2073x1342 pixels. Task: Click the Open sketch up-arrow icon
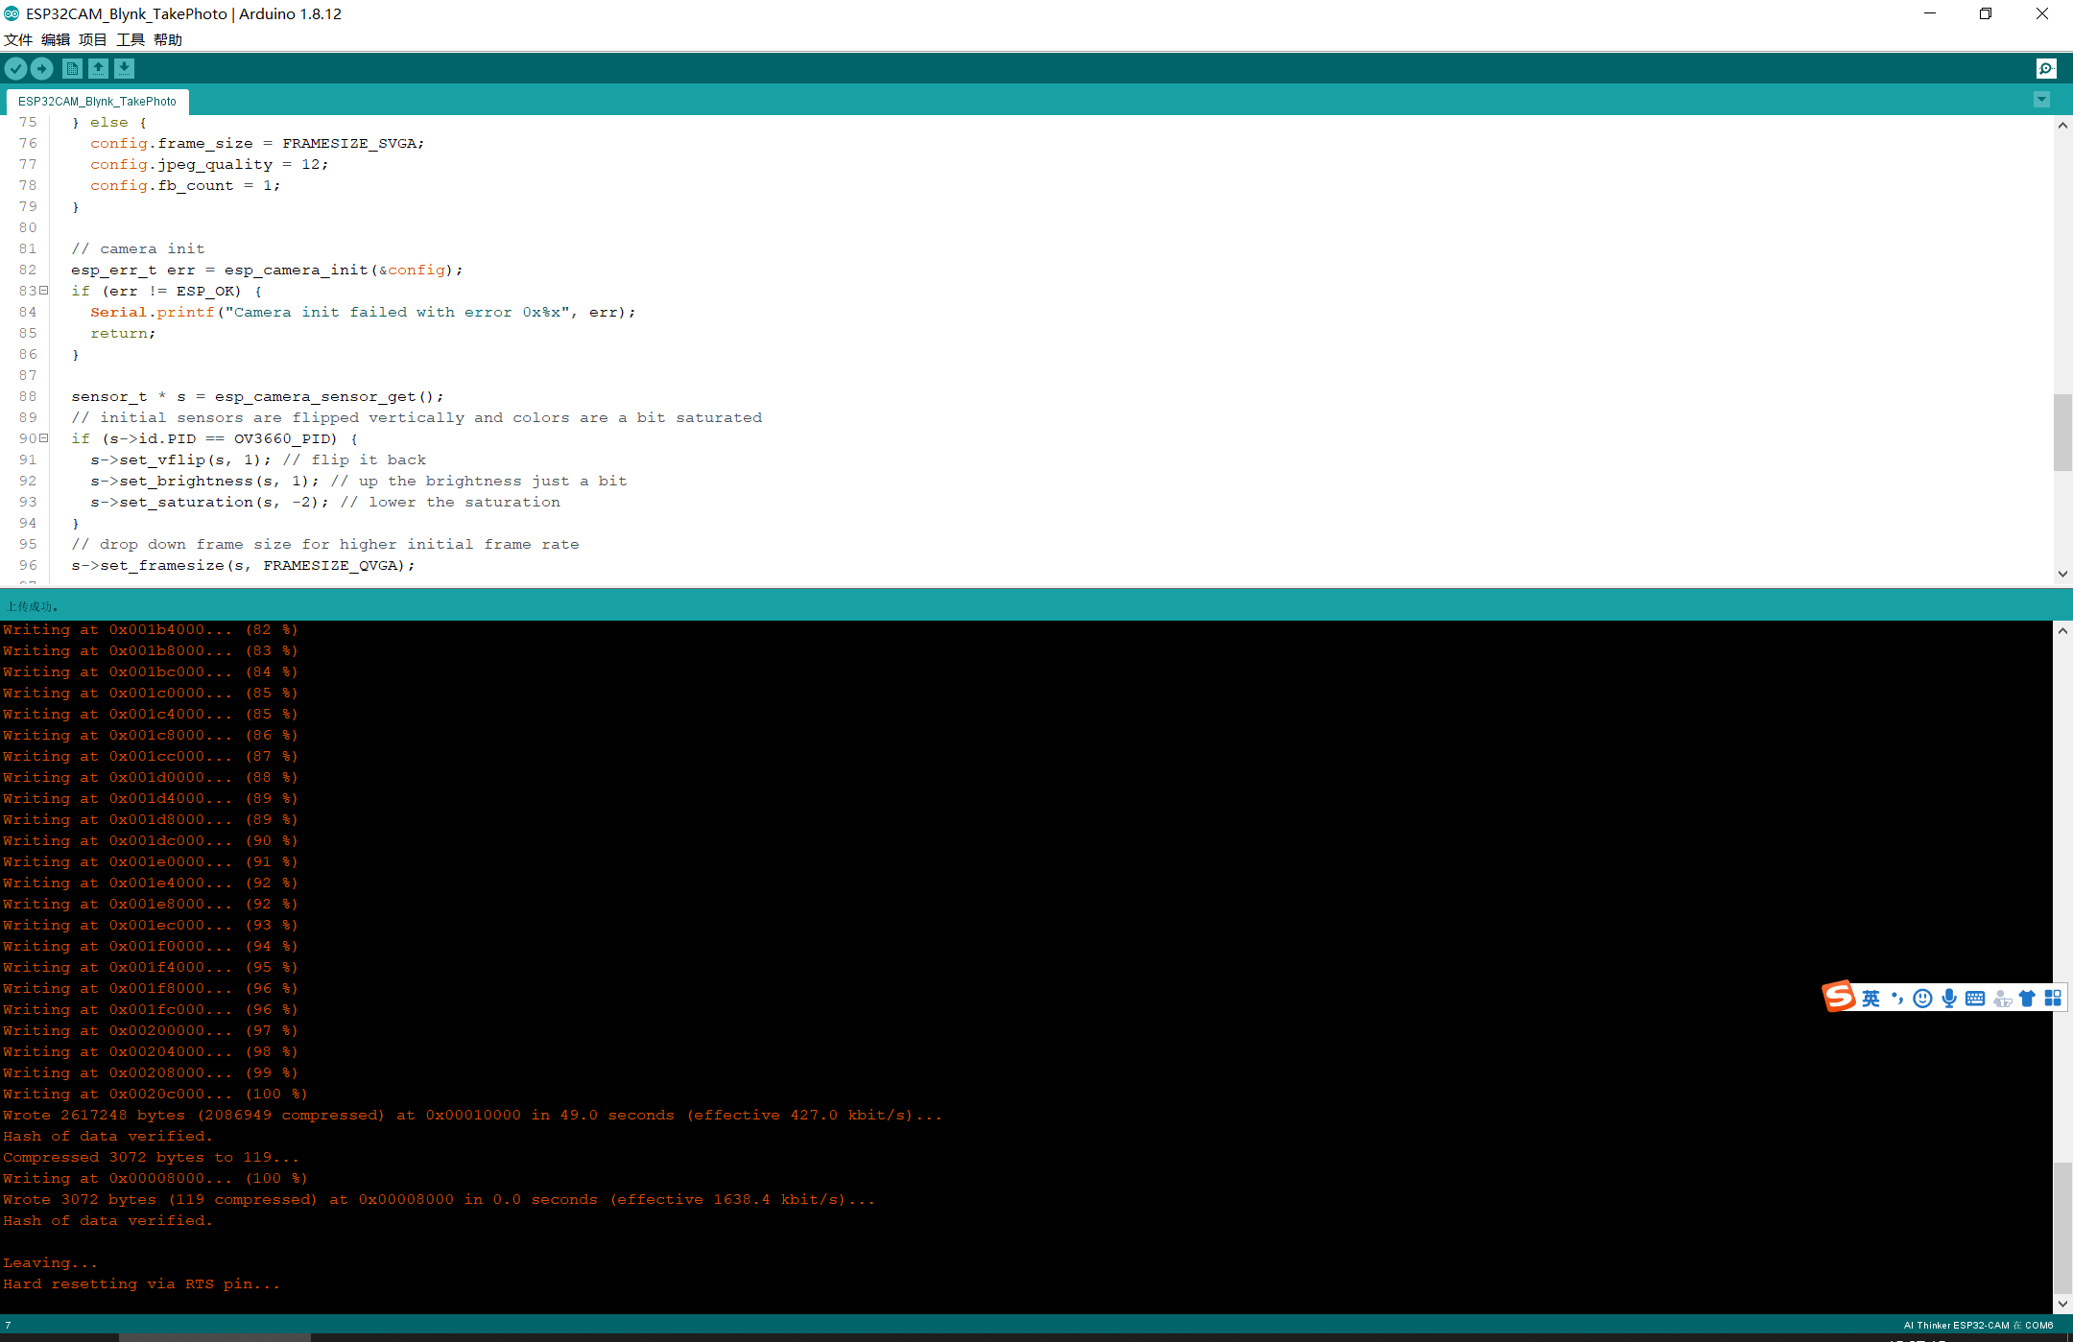click(x=98, y=68)
